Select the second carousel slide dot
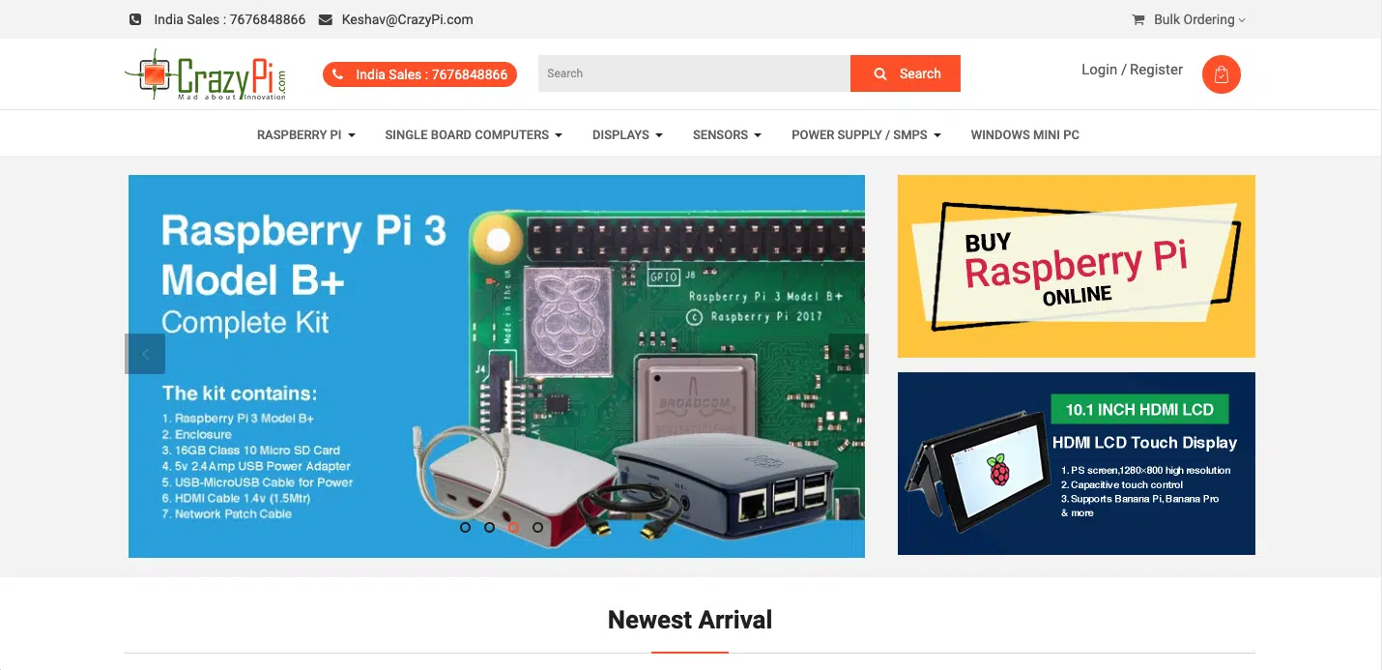Viewport: 1382px width, 670px height. pyautogui.click(x=490, y=527)
